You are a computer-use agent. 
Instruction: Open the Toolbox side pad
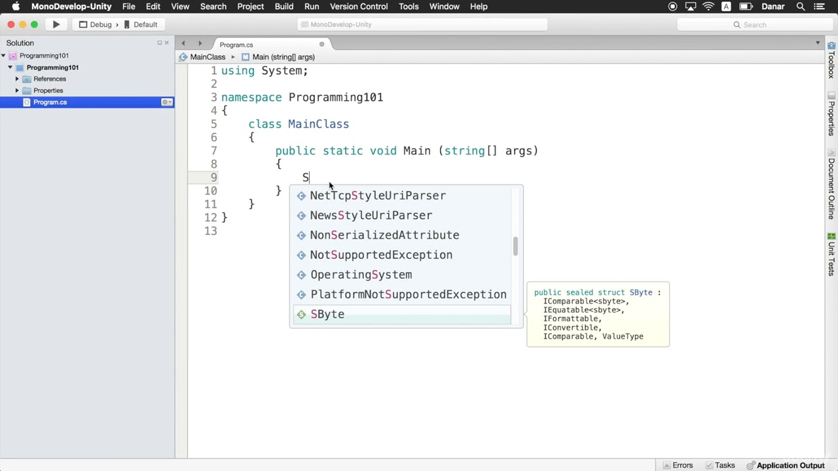coord(831,60)
